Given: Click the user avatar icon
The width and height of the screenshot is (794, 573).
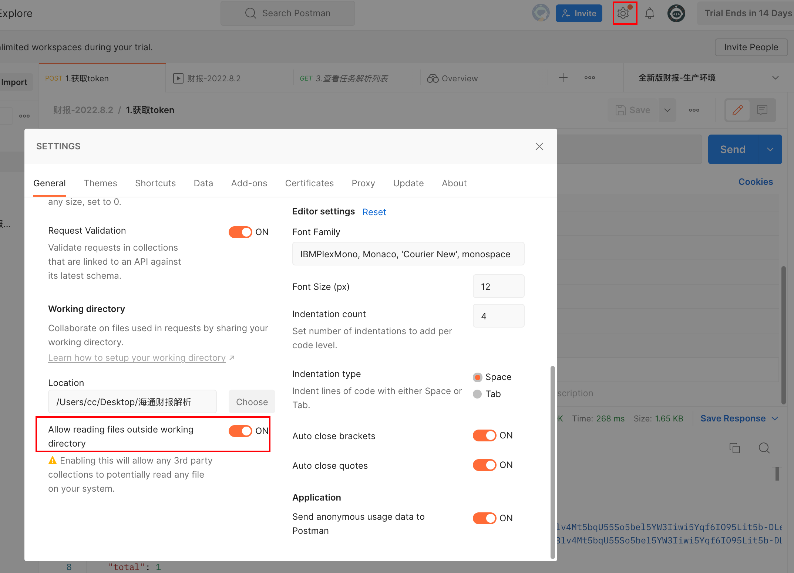Looking at the screenshot, I should pyautogui.click(x=676, y=14).
